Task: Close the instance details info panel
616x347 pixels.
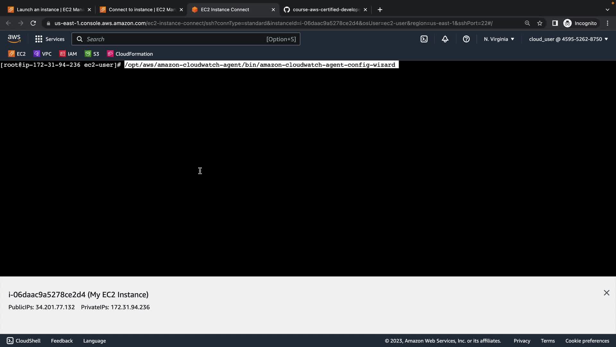Action: pos(606,293)
